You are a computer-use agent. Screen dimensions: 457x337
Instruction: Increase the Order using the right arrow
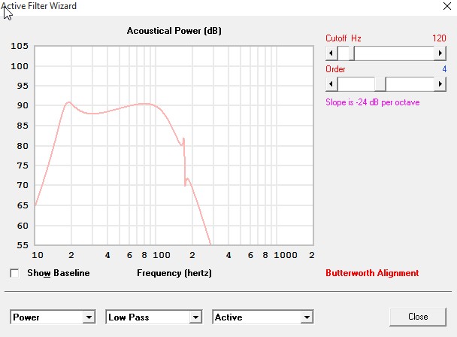tap(440, 84)
